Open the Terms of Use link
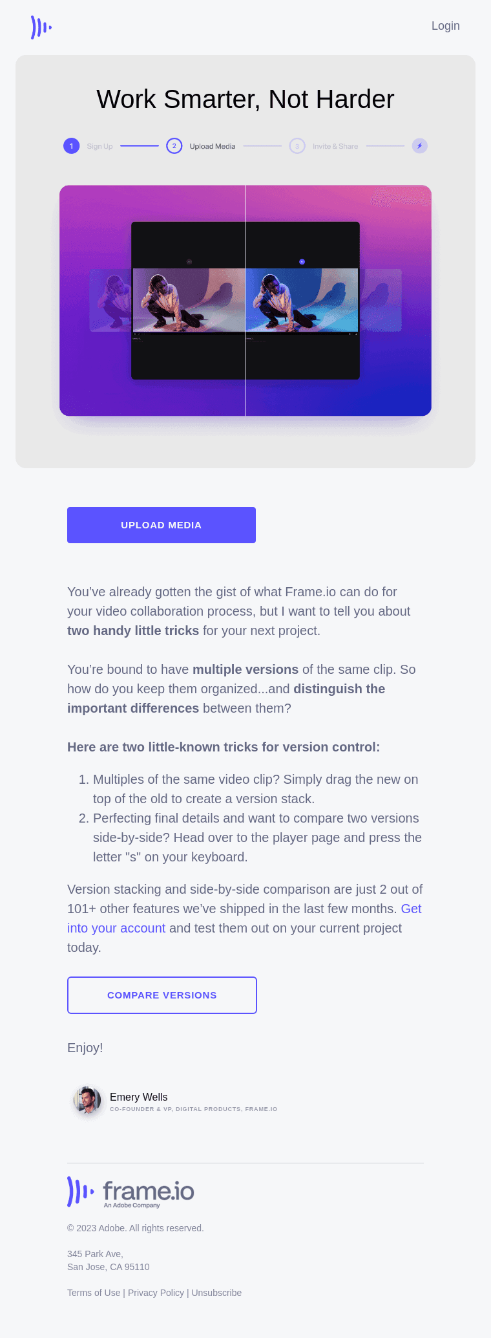The height and width of the screenshot is (1338, 491). click(x=94, y=1293)
